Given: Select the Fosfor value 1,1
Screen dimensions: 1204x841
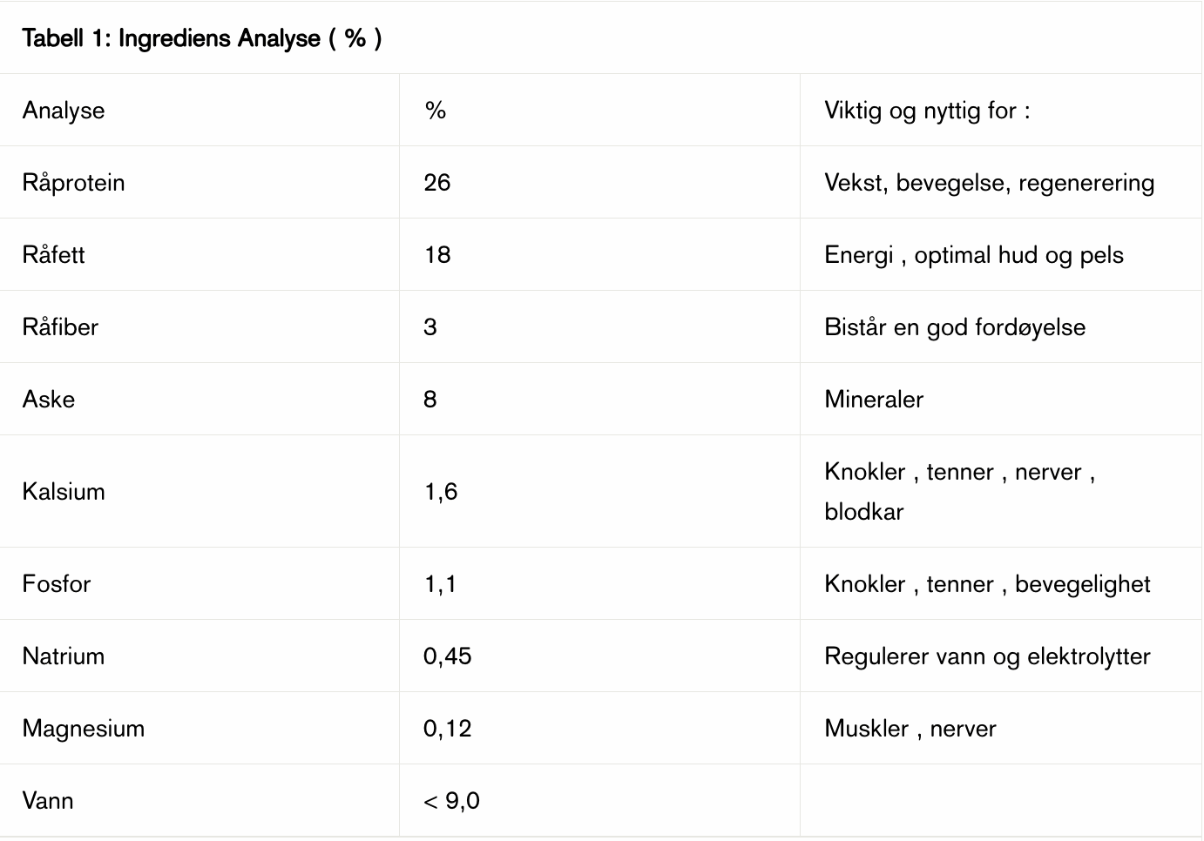Looking at the screenshot, I should click(x=441, y=584).
